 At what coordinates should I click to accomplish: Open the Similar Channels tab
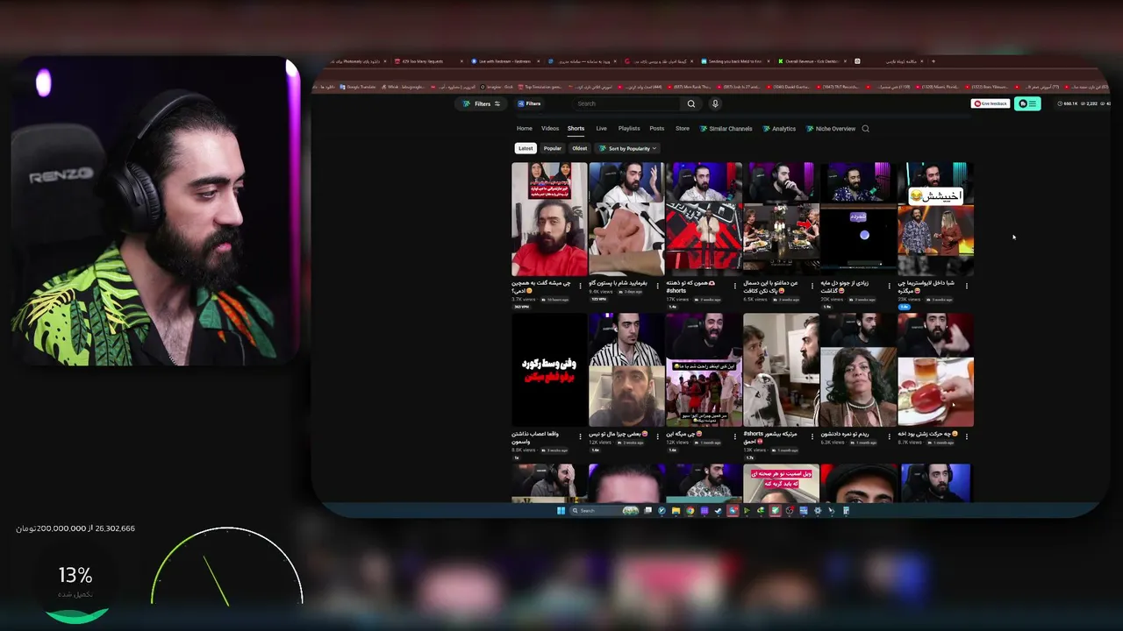pos(726,129)
